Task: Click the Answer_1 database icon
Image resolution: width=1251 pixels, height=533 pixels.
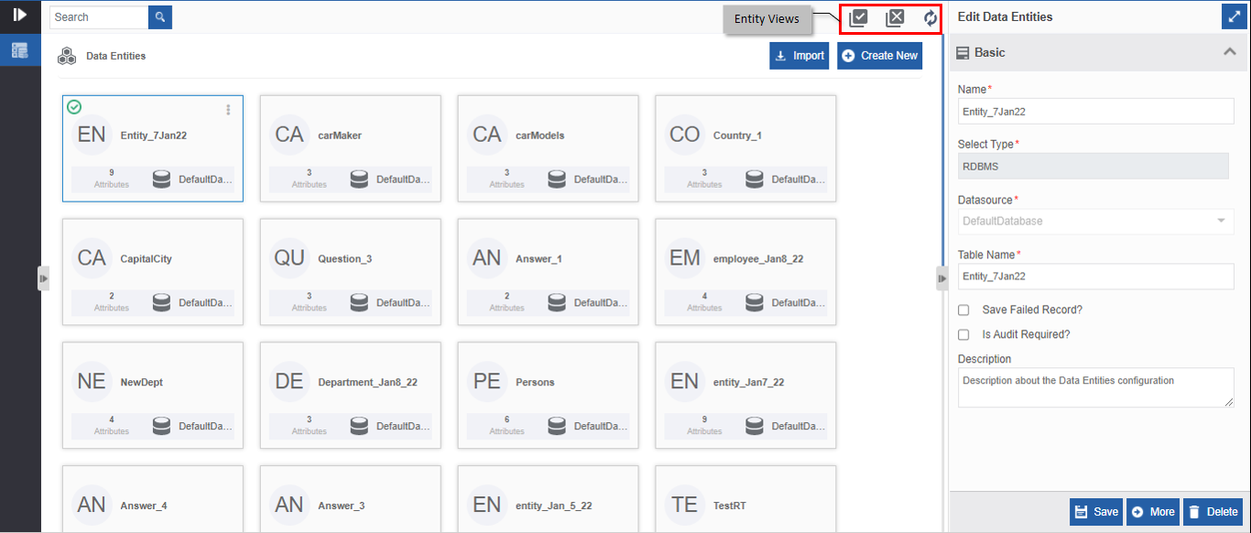Action: click(557, 303)
